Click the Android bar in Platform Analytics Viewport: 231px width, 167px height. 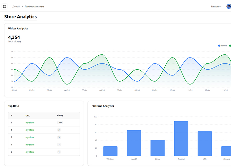point(181,139)
